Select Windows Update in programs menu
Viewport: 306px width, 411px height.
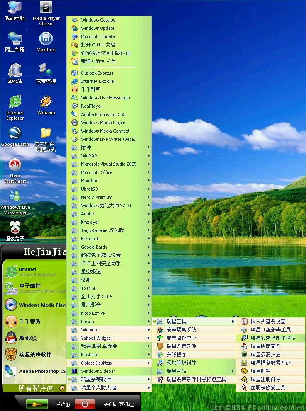109,28
